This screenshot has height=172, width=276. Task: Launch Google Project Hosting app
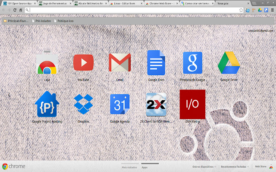[47, 104]
